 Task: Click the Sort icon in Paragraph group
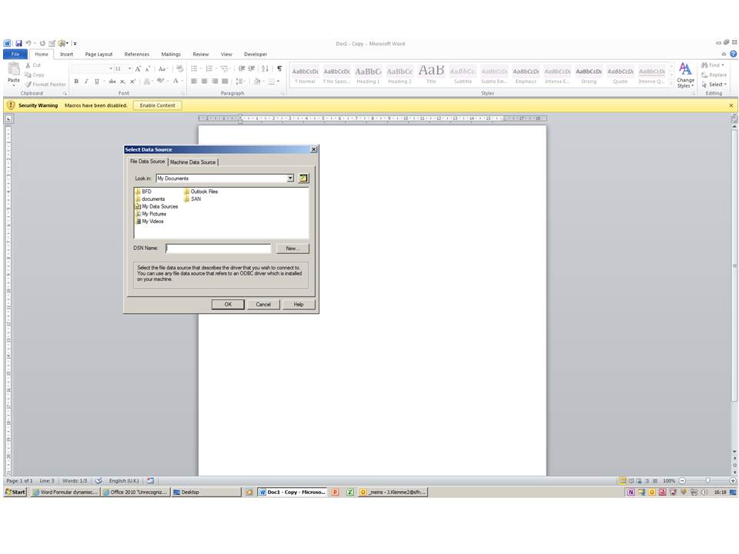click(265, 68)
